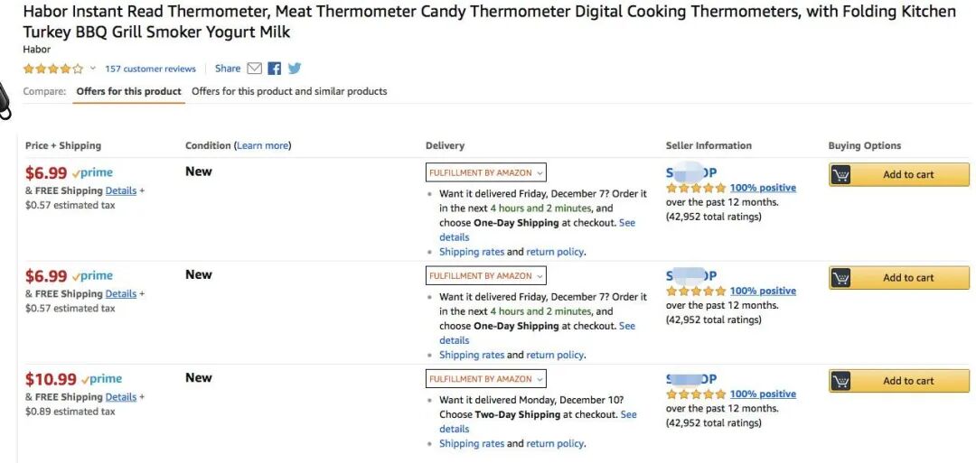The image size is (976, 463).
Task: Click the $10.99 offer's cart icon
Action: coord(841,381)
